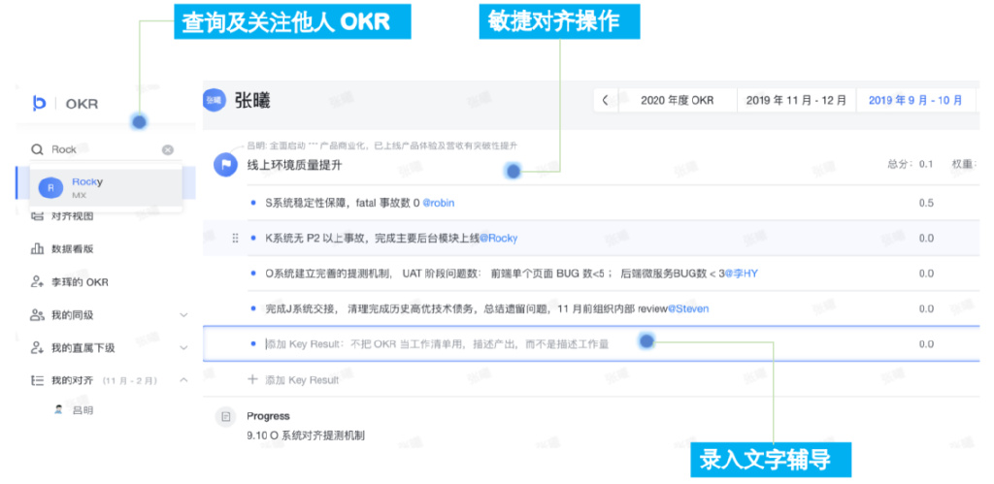Viewport: 994px width, 484px height.
Task: Click Rocky's avatar in search results
Action: (50, 188)
